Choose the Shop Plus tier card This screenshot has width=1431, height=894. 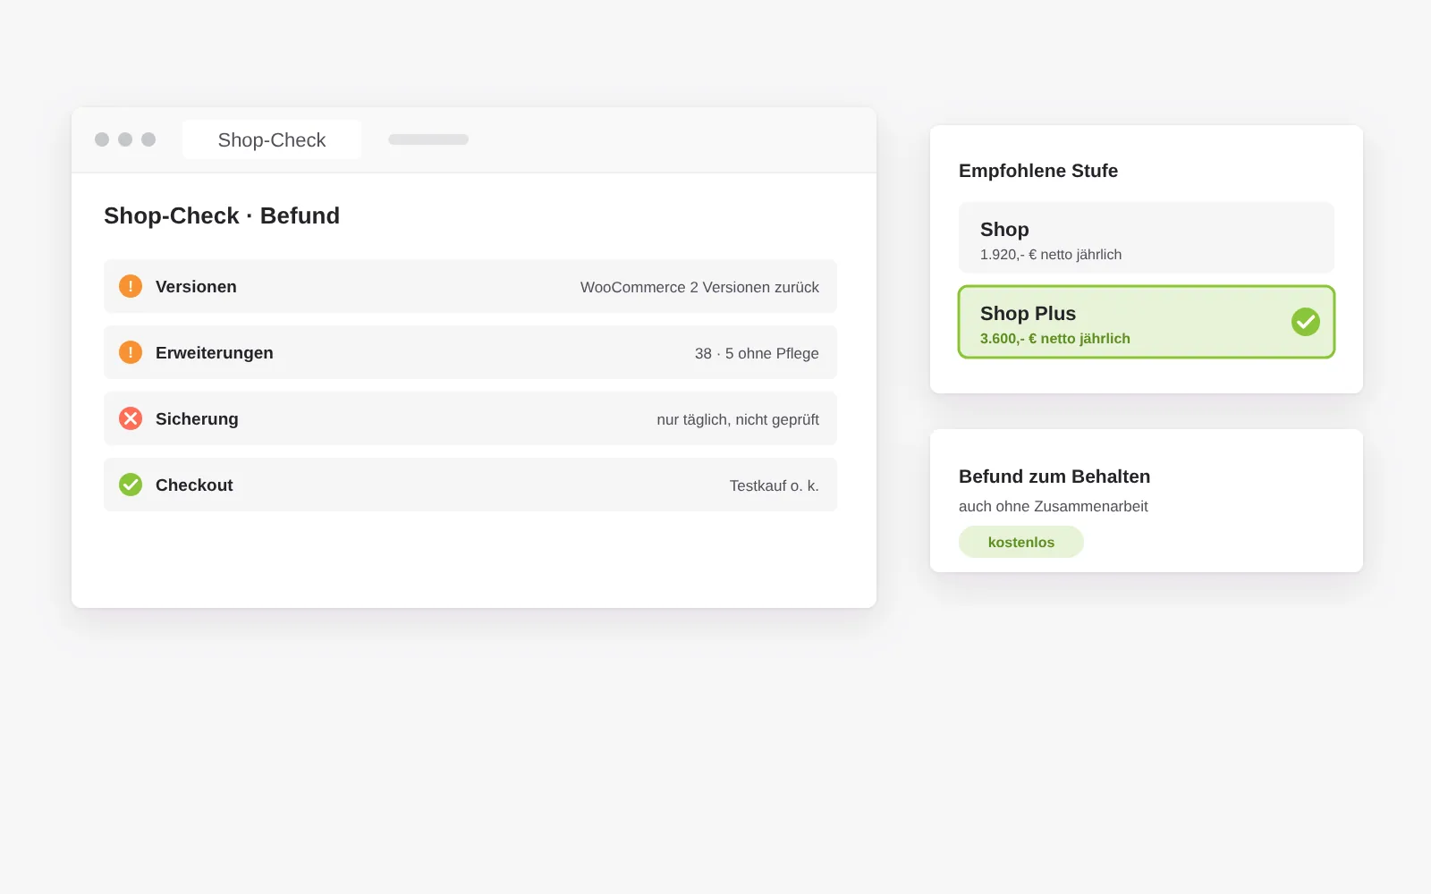click(x=1147, y=322)
